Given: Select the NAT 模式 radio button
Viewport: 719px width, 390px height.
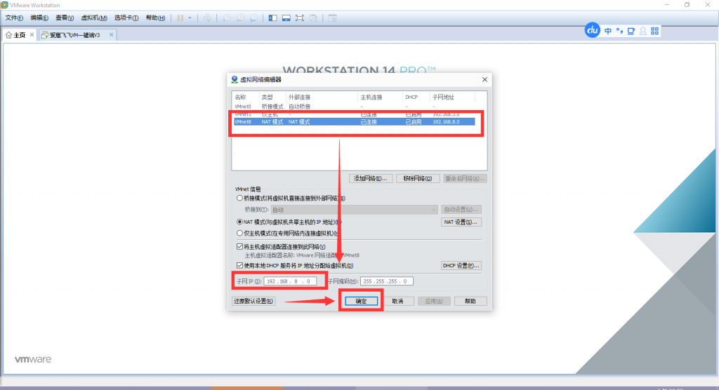Looking at the screenshot, I should [x=240, y=222].
